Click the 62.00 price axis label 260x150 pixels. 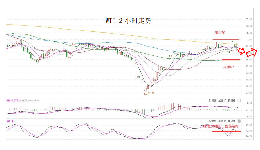(x=249, y=93)
